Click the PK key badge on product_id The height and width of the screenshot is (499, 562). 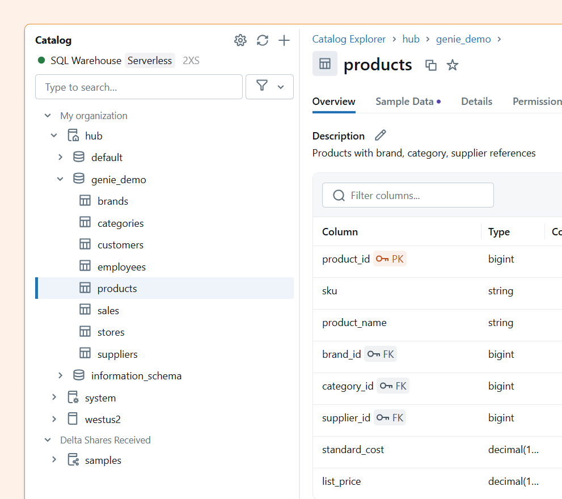tap(390, 259)
